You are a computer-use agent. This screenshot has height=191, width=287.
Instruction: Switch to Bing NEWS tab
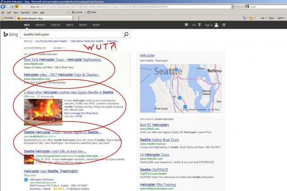83,25
